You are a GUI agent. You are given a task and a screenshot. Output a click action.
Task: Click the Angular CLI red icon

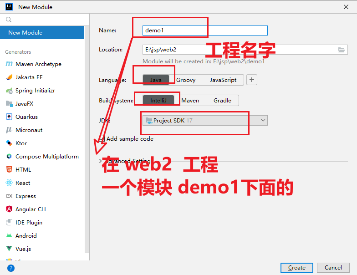[x=9, y=209]
